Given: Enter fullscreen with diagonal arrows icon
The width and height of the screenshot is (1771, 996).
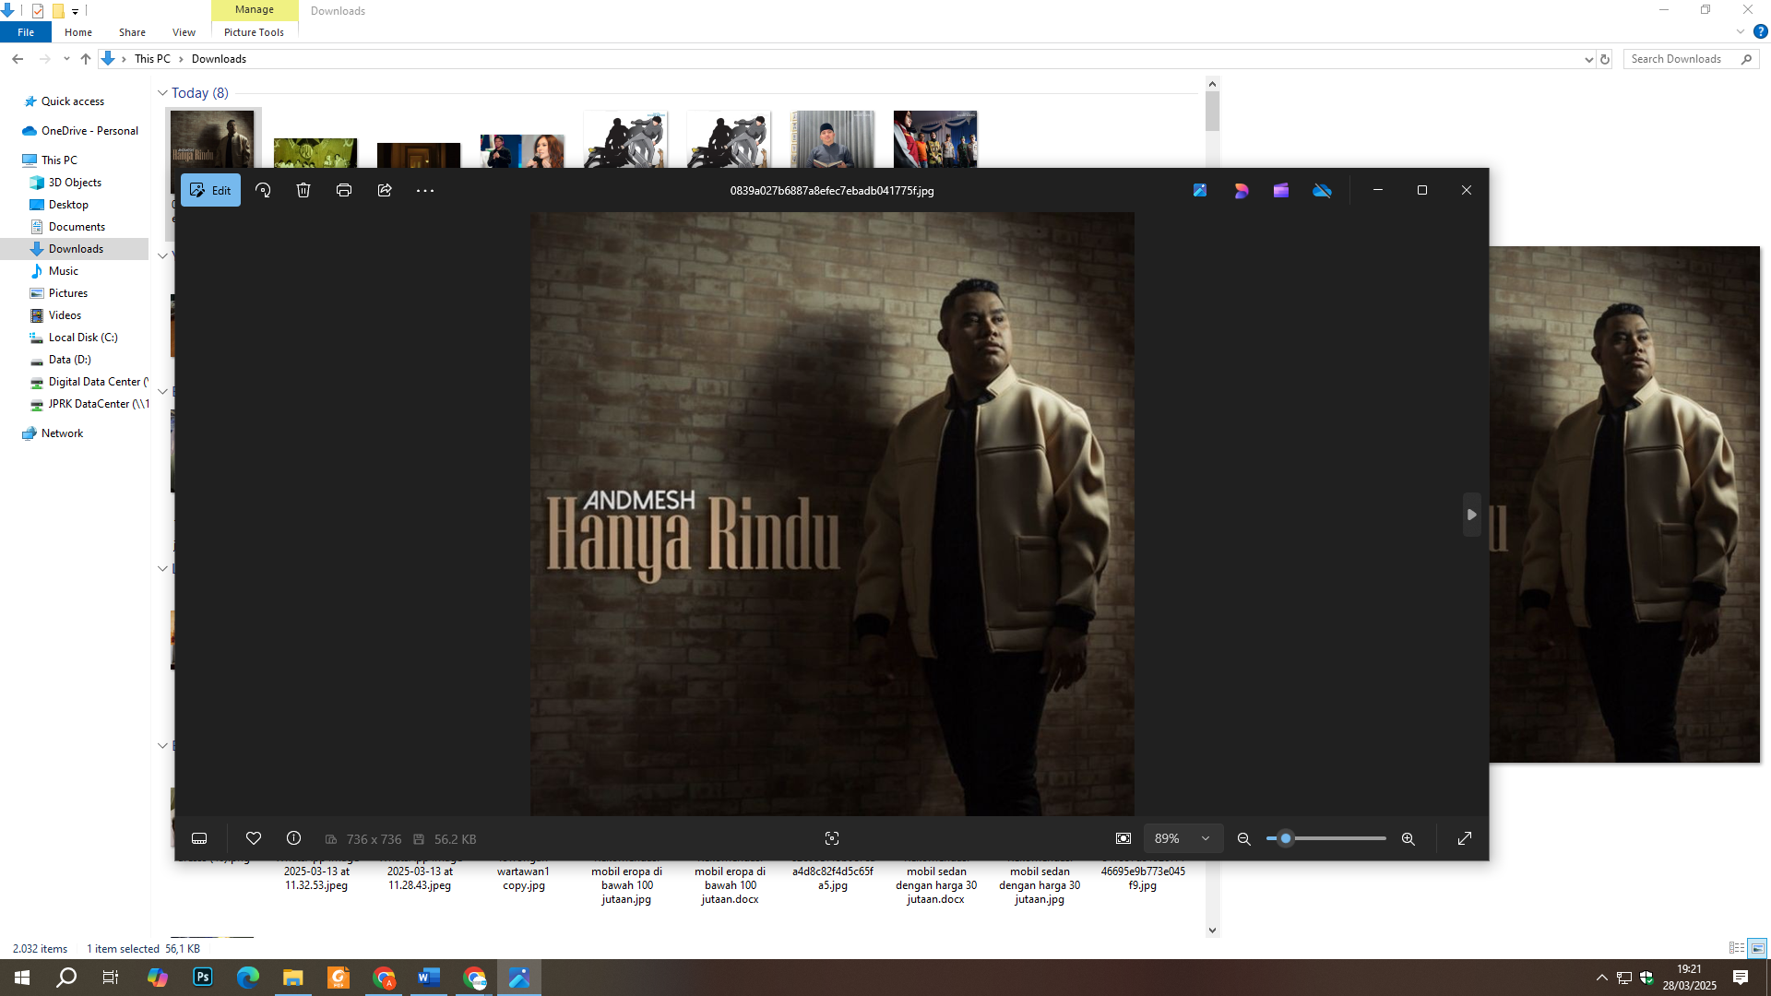Looking at the screenshot, I should point(1465,838).
